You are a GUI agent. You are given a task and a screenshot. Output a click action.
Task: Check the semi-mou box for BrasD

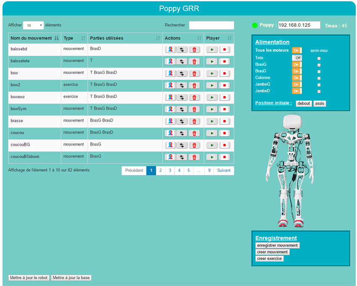pyautogui.click(x=319, y=71)
